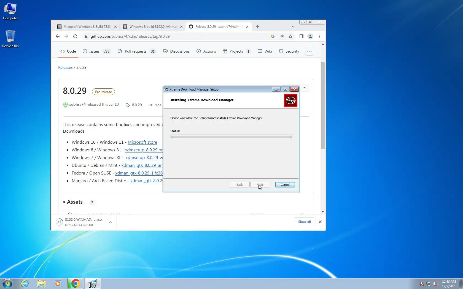Click the Cancel button in Setup wizard
The width and height of the screenshot is (463, 289).
(x=285, y=185)
